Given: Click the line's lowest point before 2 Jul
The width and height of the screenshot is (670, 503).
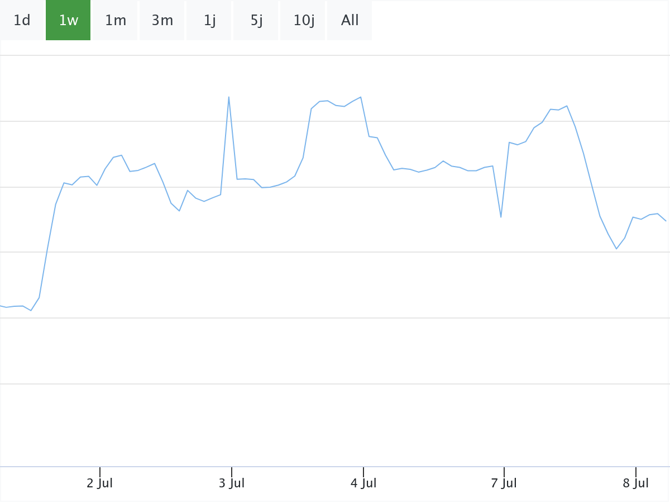Looking at the screenshot, I should [31, 310].
